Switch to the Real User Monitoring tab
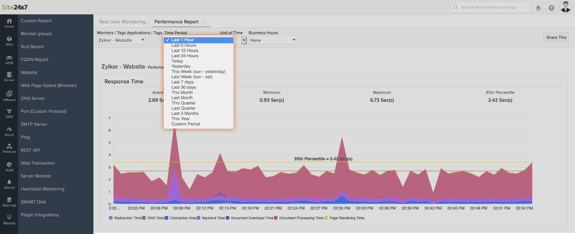 (x=124, y=22)
